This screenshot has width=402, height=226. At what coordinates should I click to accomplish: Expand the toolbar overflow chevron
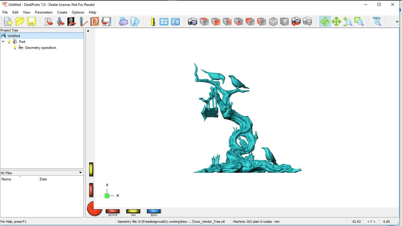coord(397,22)
